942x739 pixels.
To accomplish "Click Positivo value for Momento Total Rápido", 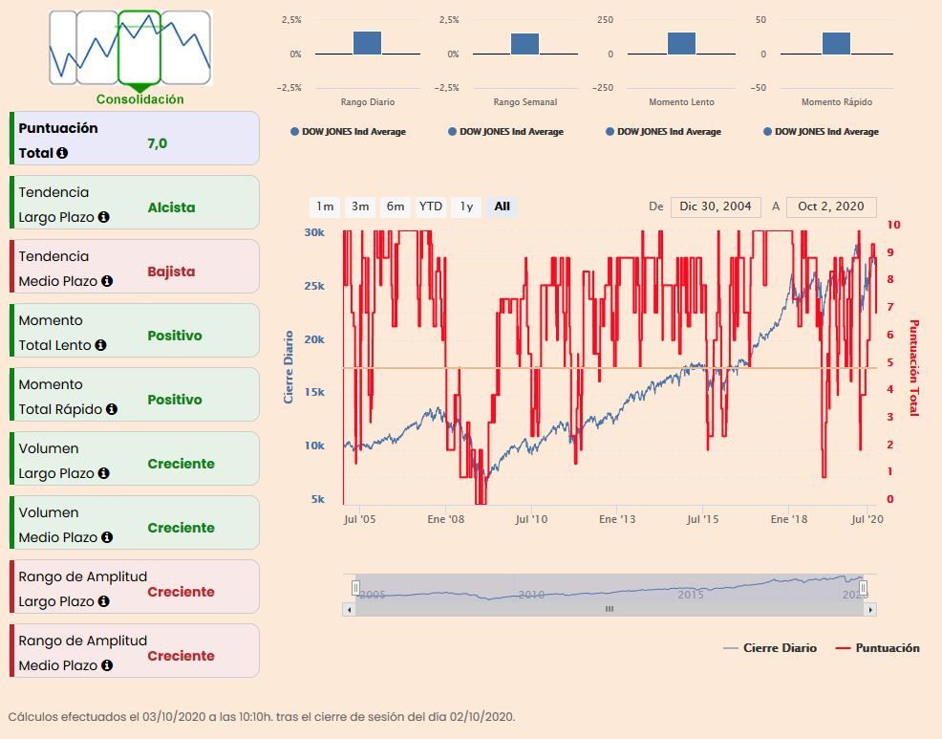I will click(x=175, y=400).
